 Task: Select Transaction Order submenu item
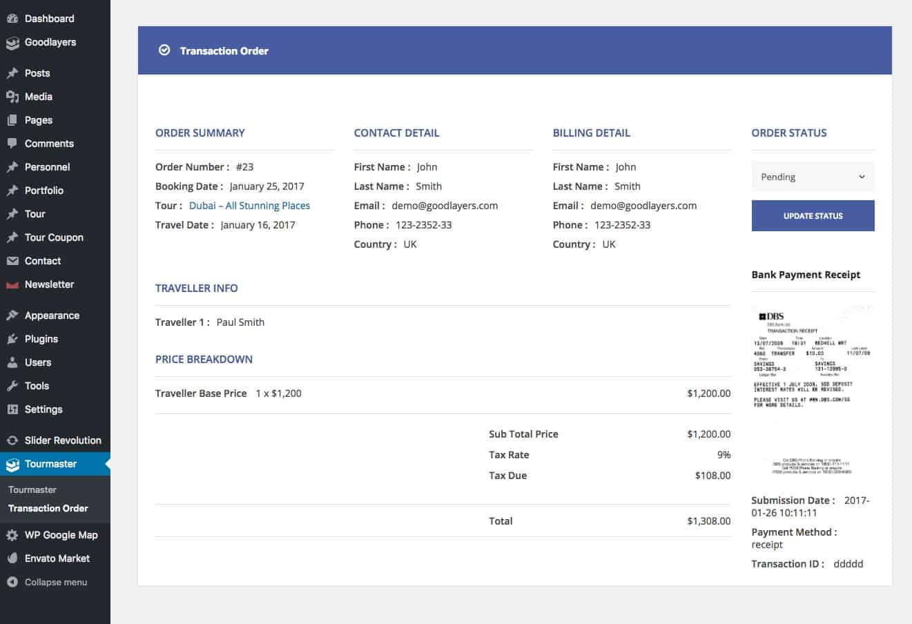[48, 508]
